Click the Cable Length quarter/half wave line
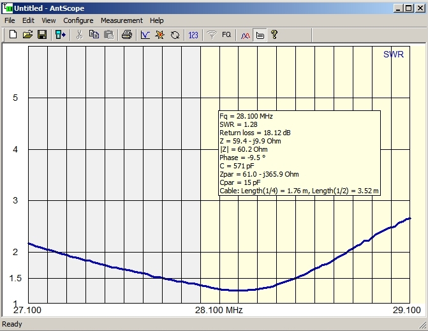The width and height of the screenshot is (428, 331). 299,191
